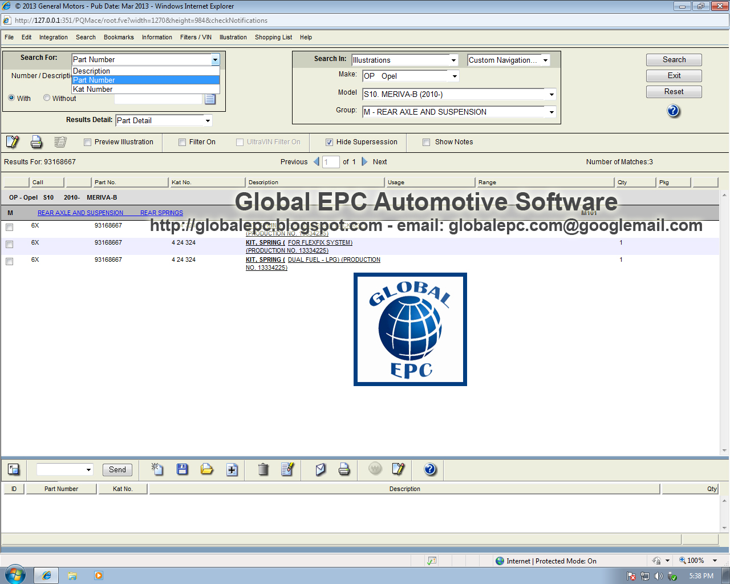Add item to shopping list plus icon
Screen dimensions: 730x584
pos(232,469)
